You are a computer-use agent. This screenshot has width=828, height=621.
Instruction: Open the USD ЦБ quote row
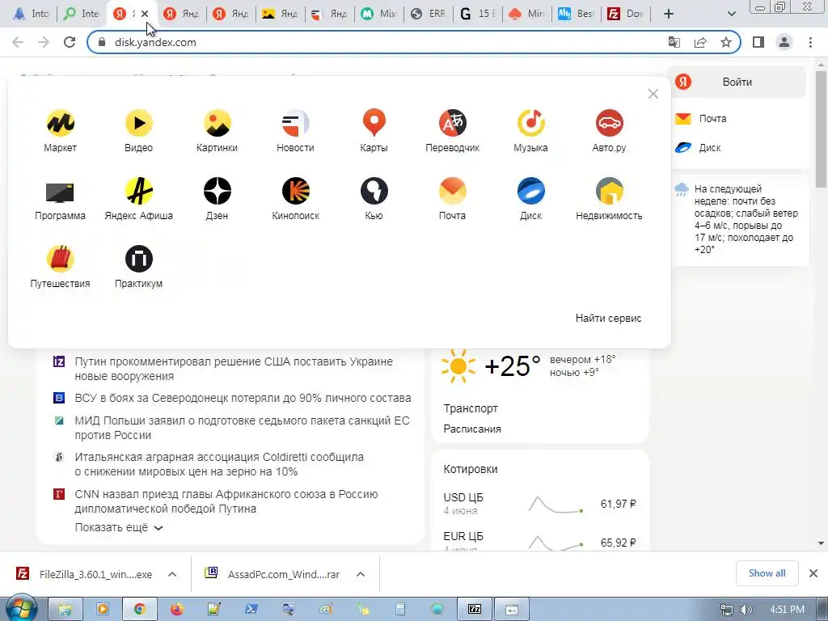click(x=539, y=505)
